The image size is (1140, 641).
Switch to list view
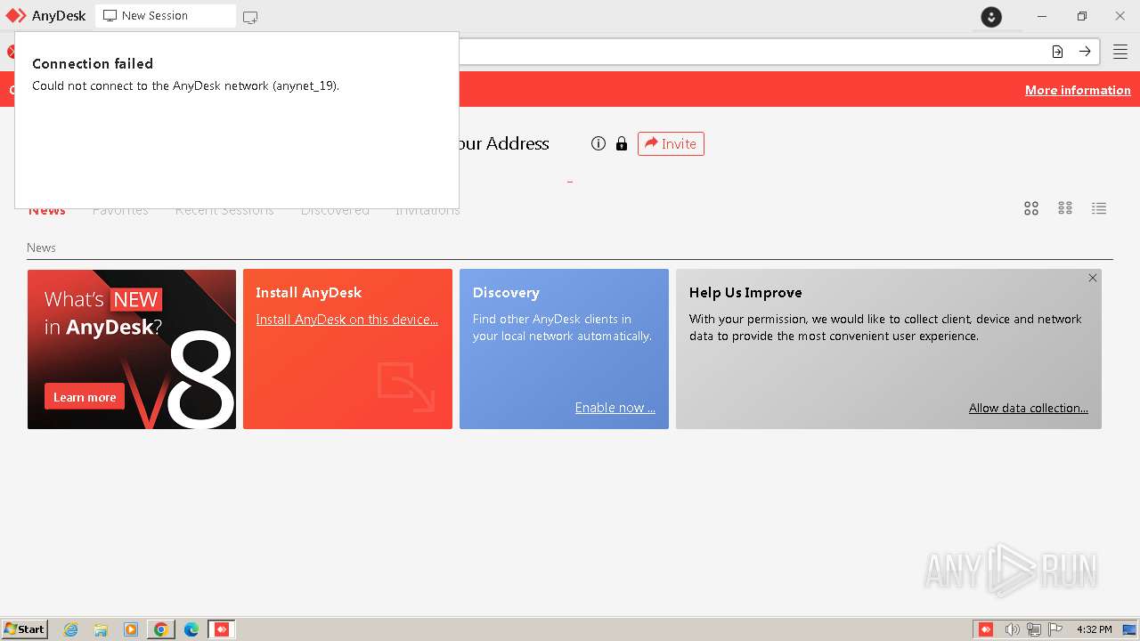[1099, 208]
